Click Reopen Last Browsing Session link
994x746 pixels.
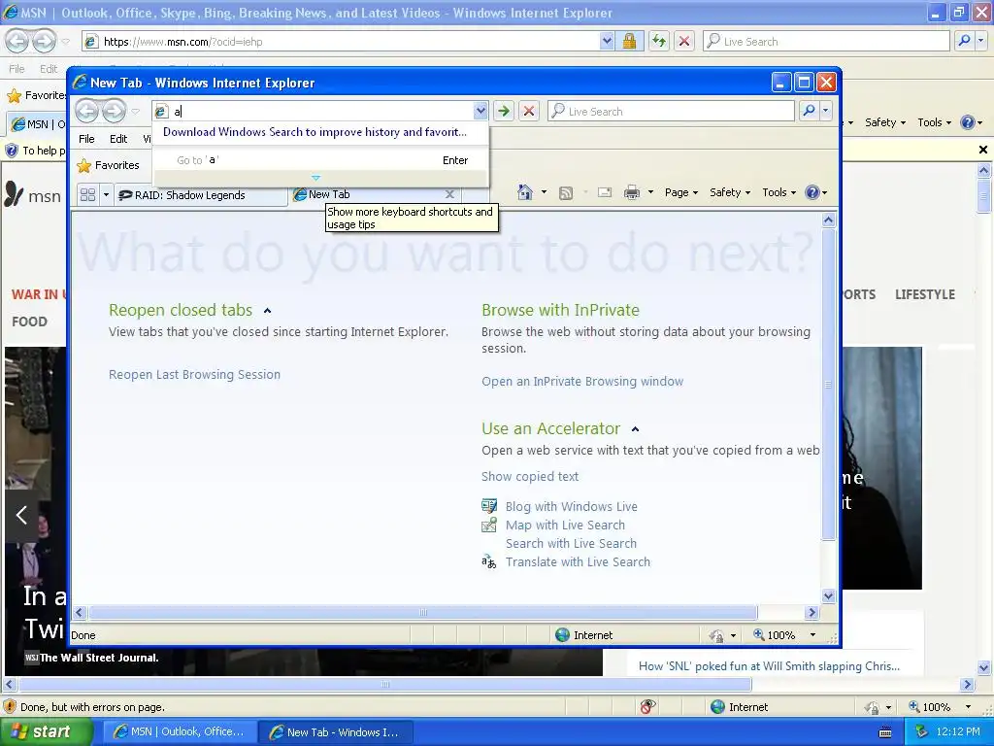click(x=194, y=374)
